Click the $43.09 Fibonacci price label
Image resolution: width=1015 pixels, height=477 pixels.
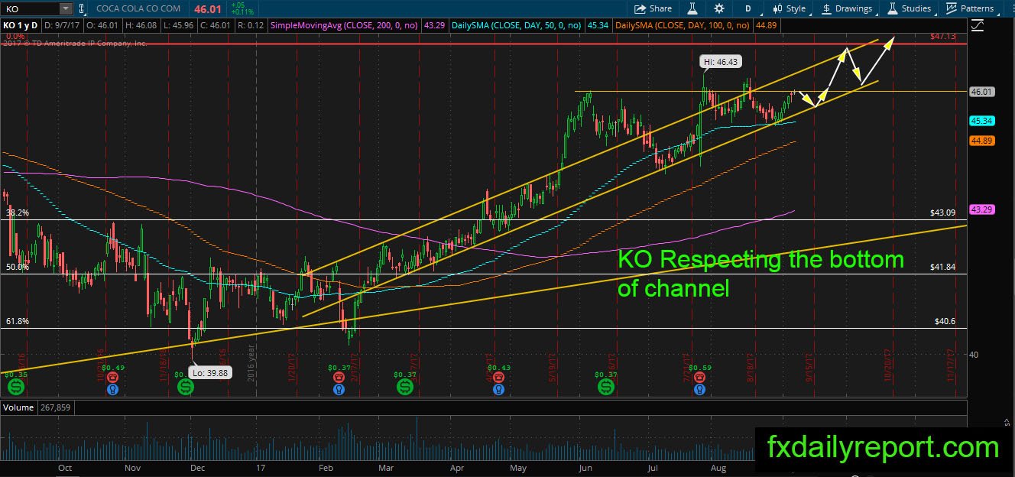943,212
